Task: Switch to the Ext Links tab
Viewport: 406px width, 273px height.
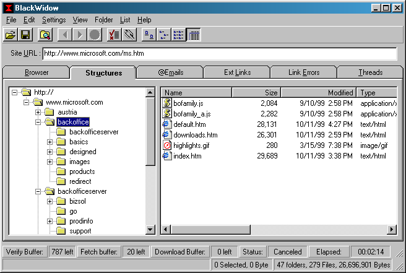Action: click(x=237, y=72)
